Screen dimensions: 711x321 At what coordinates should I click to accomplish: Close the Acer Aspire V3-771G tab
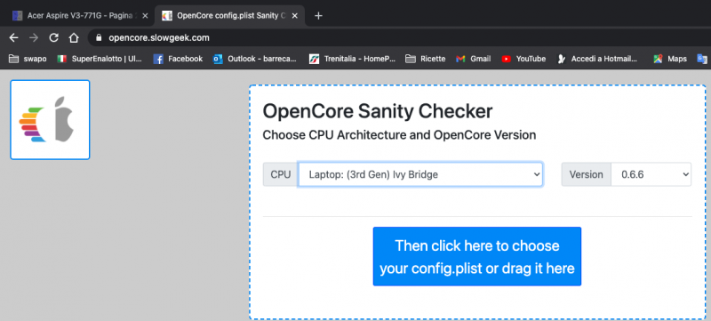145,16
